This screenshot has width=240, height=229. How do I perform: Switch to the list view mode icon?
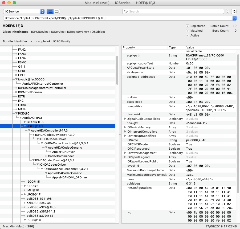[50, 11]
